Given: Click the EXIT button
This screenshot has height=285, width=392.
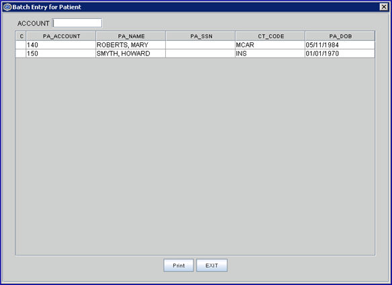Looking at the screenshot, I should click(211, 266).
